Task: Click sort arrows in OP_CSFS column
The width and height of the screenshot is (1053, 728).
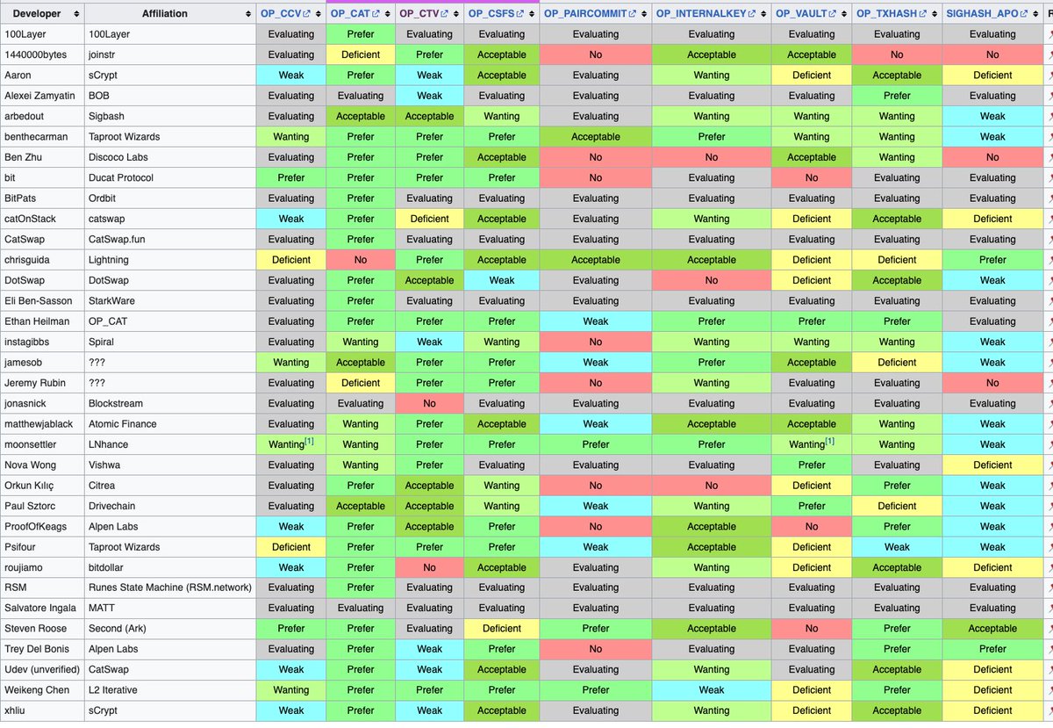Action: [x=532, y=14]
